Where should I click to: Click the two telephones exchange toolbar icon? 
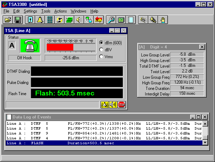(x=89, y=20)
